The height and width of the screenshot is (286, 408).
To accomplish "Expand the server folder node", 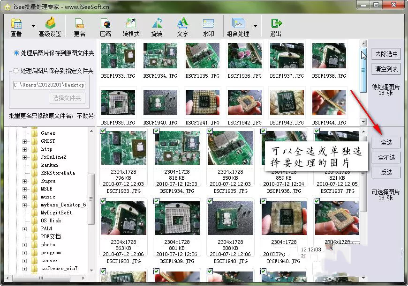I will pos(24,261).
